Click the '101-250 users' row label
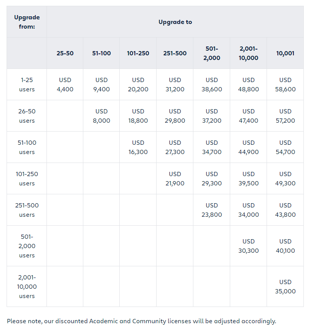Image resolution: width=310 pixels, height=329 pixels. [x=27, y=178]
